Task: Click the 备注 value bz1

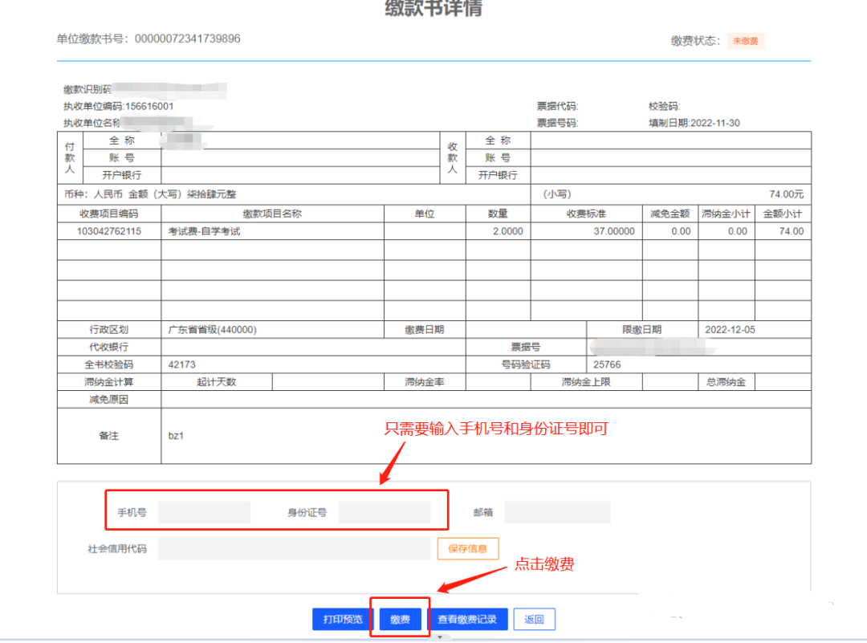Action: [176, 436]
